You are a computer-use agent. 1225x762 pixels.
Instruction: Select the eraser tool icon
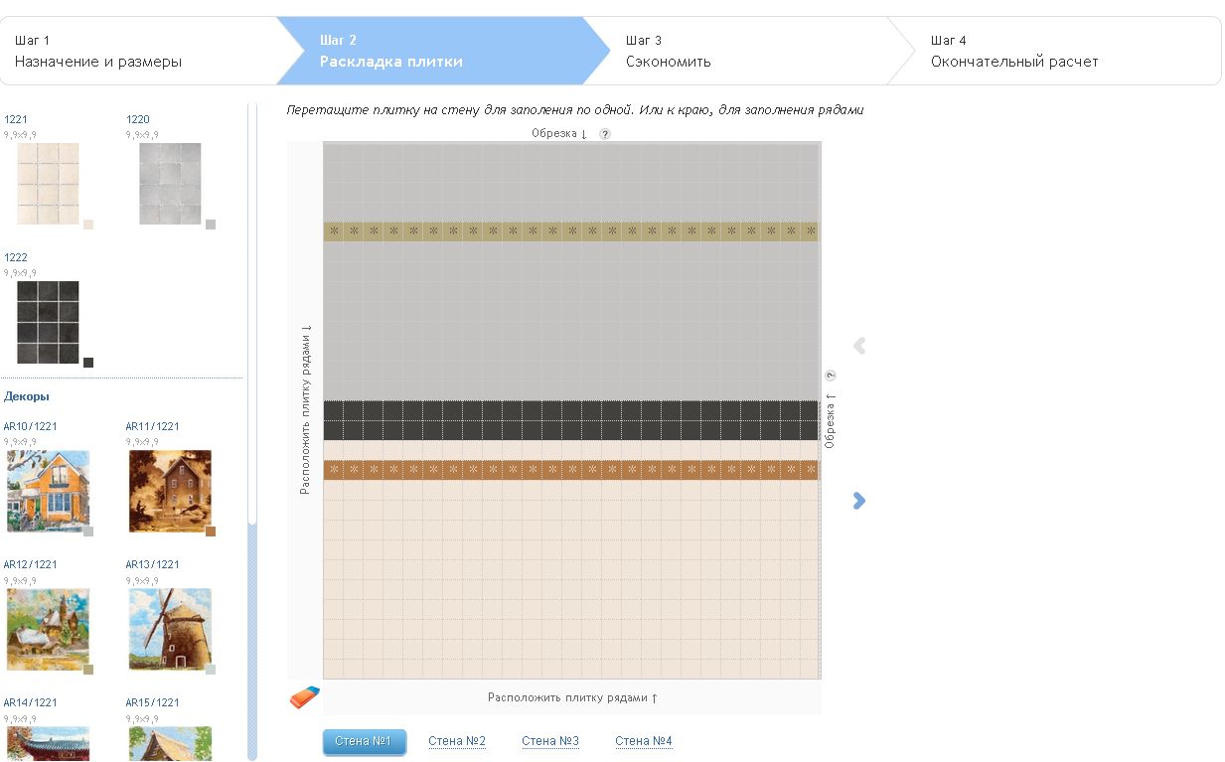pyautogui.click(x=305, y=697)
